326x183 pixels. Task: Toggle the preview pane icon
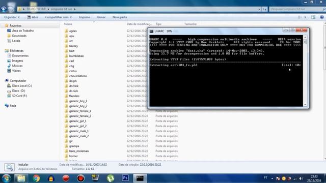tap(313, 17)
